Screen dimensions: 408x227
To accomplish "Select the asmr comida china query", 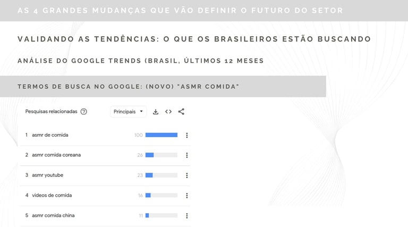I will click(53, 216).
